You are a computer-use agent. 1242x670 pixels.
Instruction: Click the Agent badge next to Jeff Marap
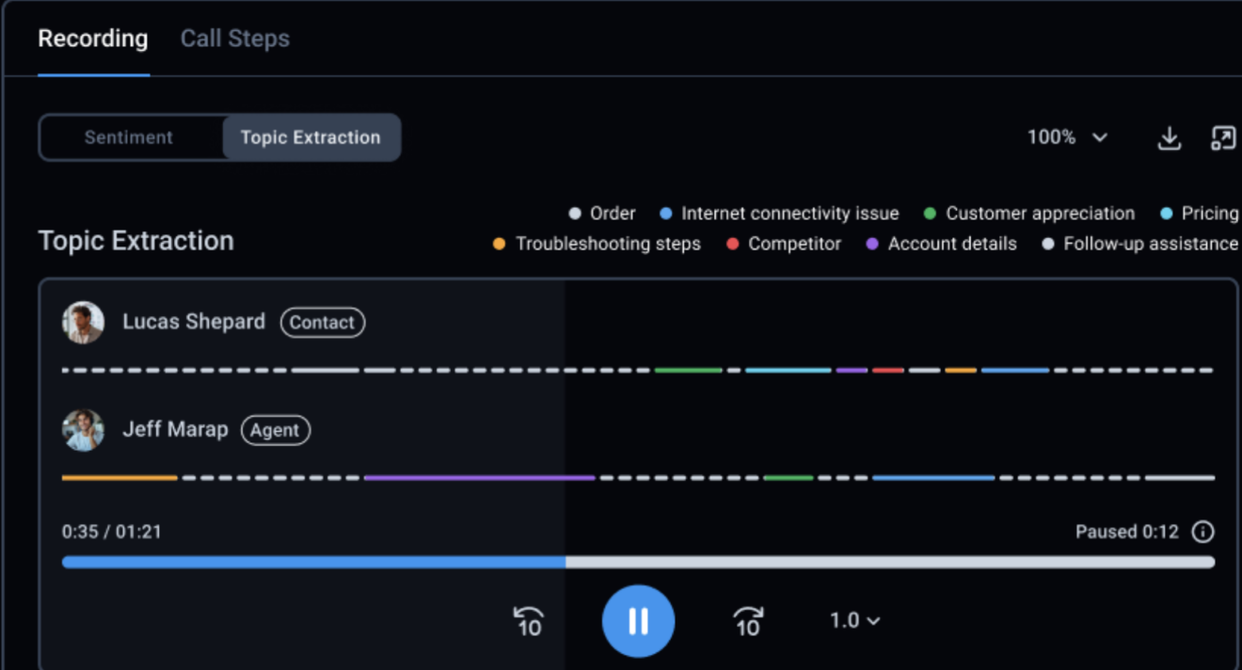click(275, 430)
